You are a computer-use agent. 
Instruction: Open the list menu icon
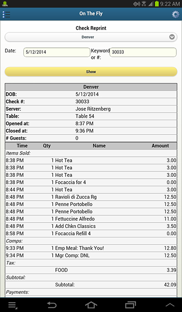coord(6,14)
